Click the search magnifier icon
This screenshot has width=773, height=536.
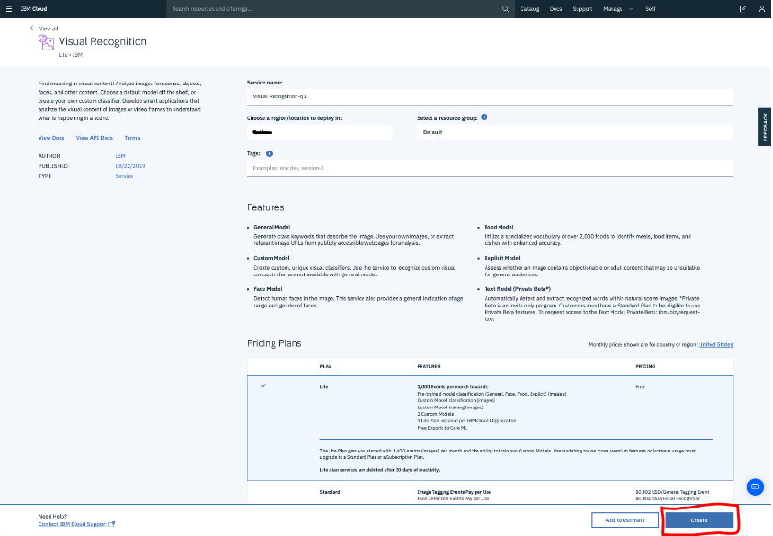click(505, 9)
